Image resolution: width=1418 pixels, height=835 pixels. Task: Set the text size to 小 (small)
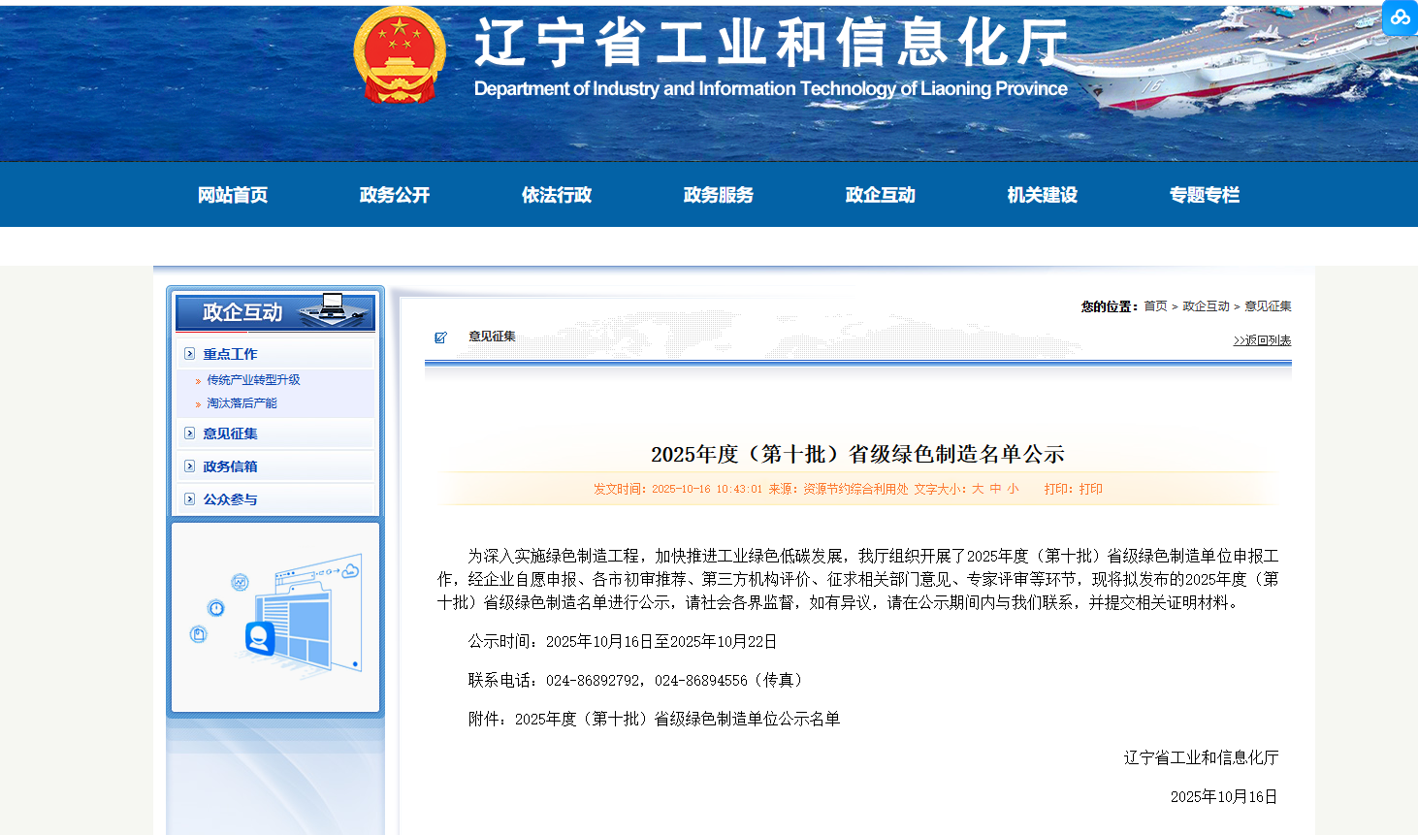pos(1013,489)
